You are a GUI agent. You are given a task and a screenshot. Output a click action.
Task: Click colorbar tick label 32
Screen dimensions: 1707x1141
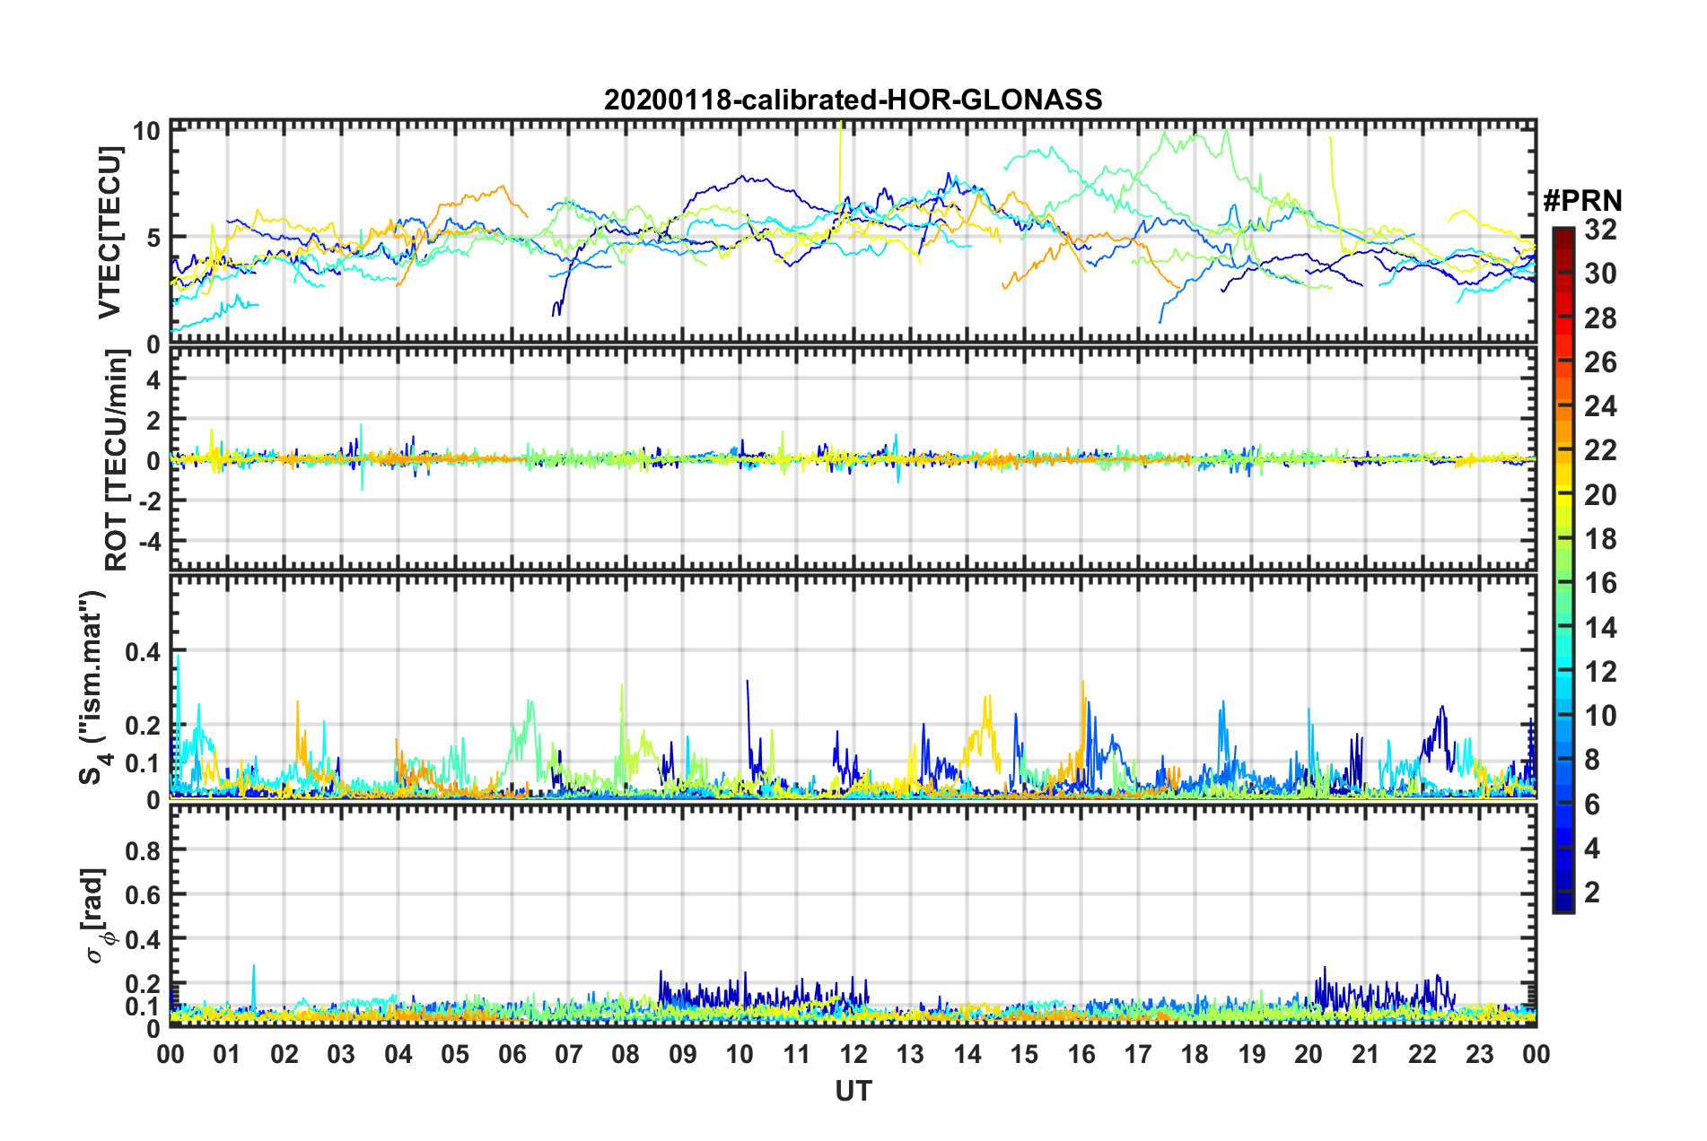click(x=1600, y=230)
